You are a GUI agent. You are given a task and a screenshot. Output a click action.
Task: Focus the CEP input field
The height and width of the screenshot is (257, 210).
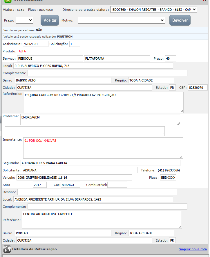tap(198, 88)
